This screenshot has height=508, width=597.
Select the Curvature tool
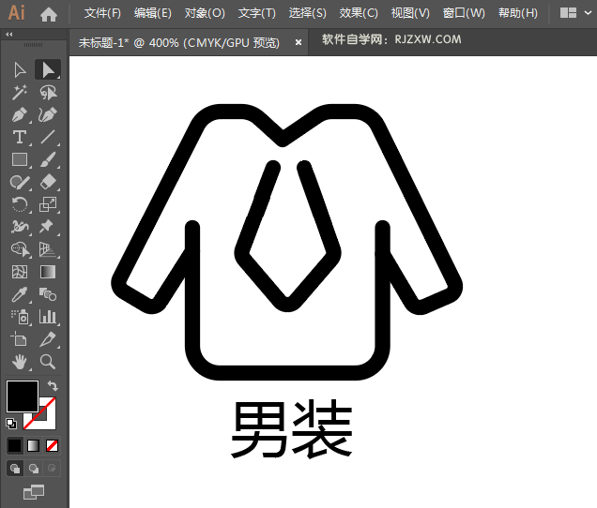(48, 114)
